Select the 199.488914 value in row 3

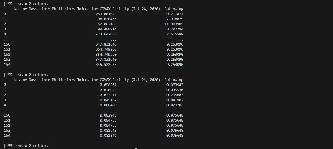click(106, 29)
